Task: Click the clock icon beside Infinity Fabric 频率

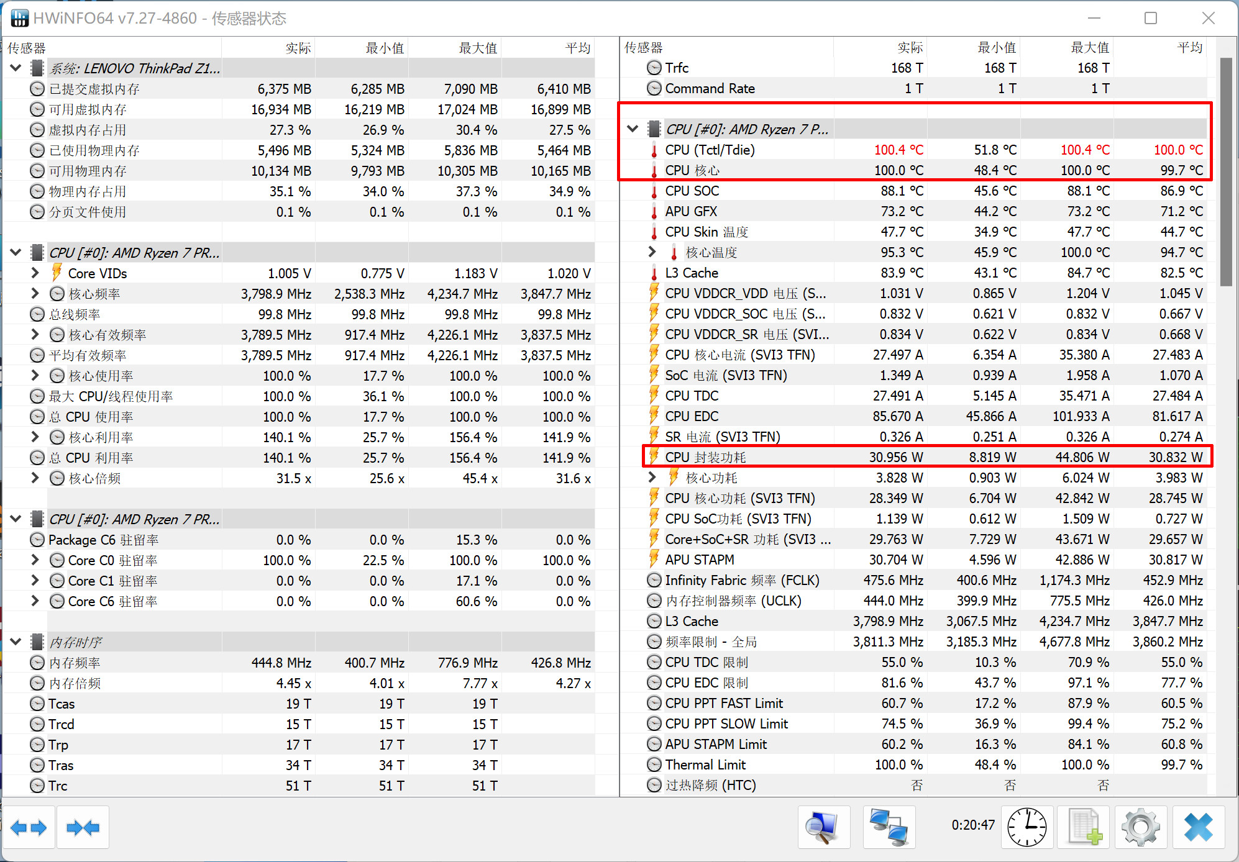Action: click(x=654, y=580)
